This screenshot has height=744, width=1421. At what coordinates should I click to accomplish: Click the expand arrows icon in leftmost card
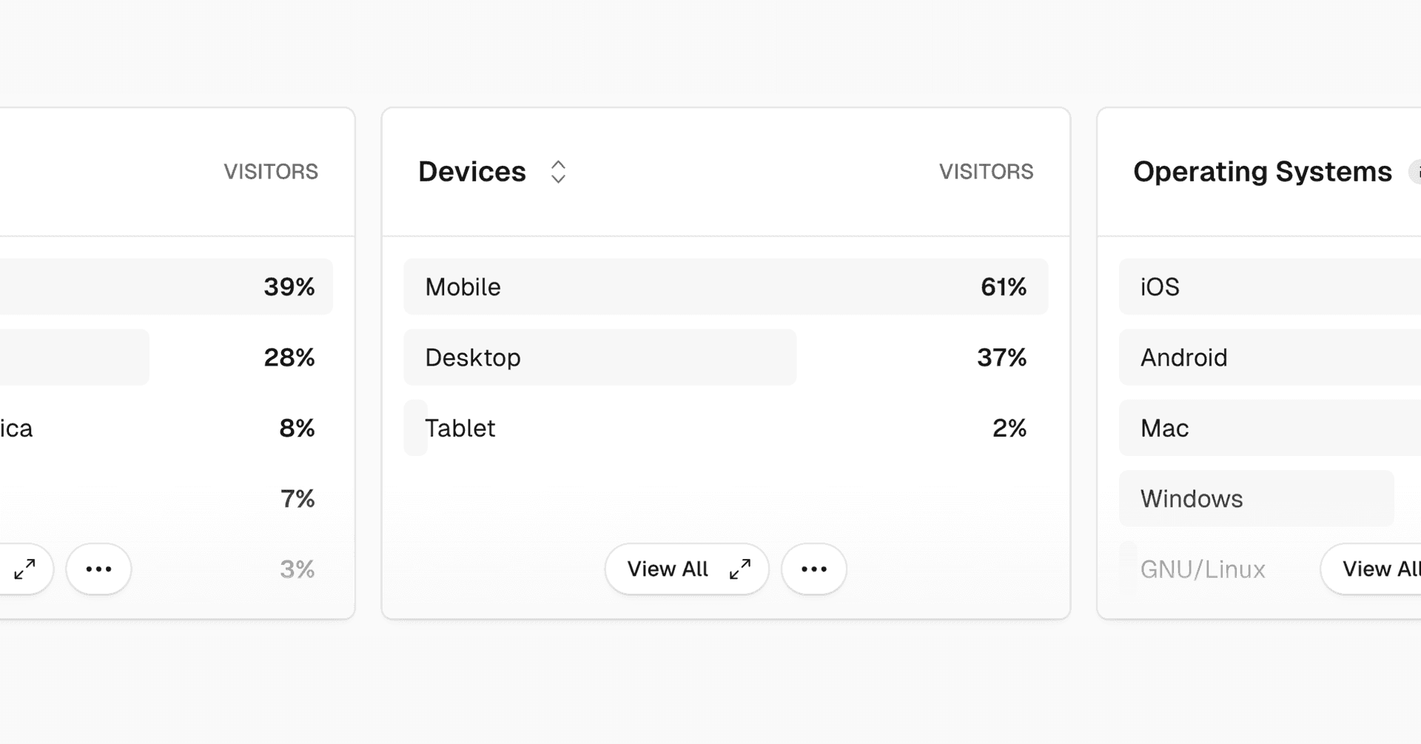pyautogui.click(x=25, y=569)
